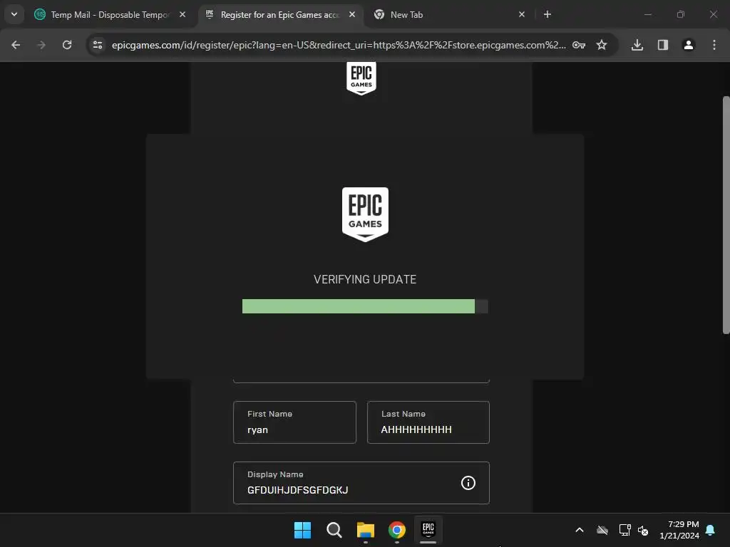Bookmark this page with the star
The height and width of the screenshot is (547, 730).
[602, 45]
